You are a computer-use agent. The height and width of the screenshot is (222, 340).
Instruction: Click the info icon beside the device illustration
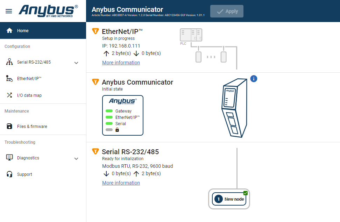[x=254, y=79]
